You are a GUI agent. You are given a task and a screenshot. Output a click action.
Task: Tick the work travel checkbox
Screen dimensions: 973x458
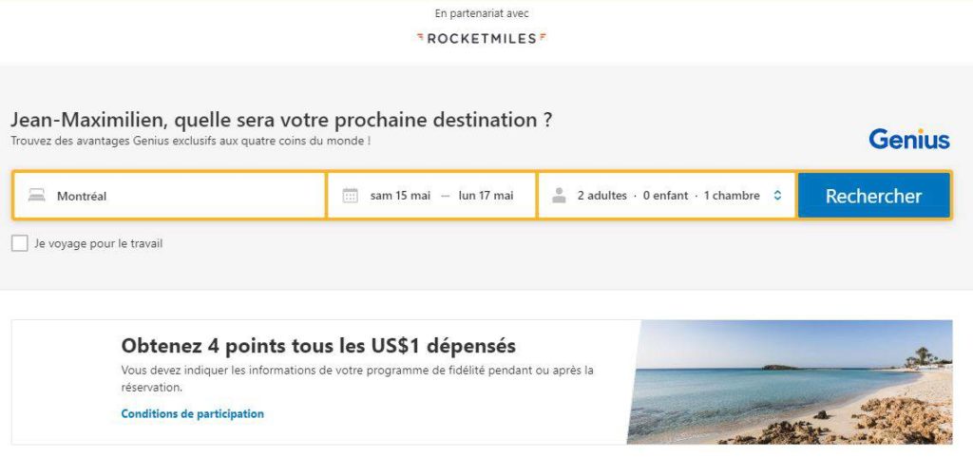pyautogui.click(x=20, y=243)
